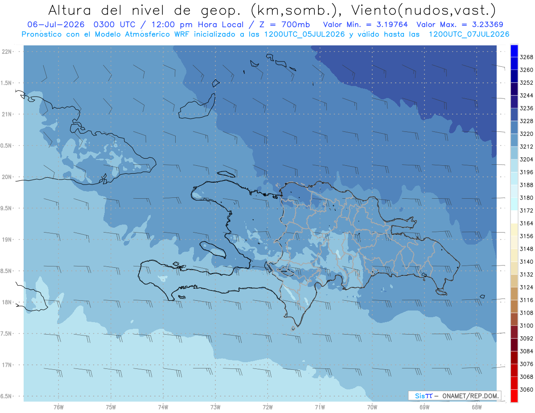Click the '70W' longitude label
Viewport: 535px width, 413px height.
coord(372,407)
